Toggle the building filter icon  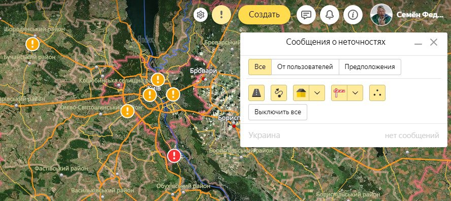301,93
